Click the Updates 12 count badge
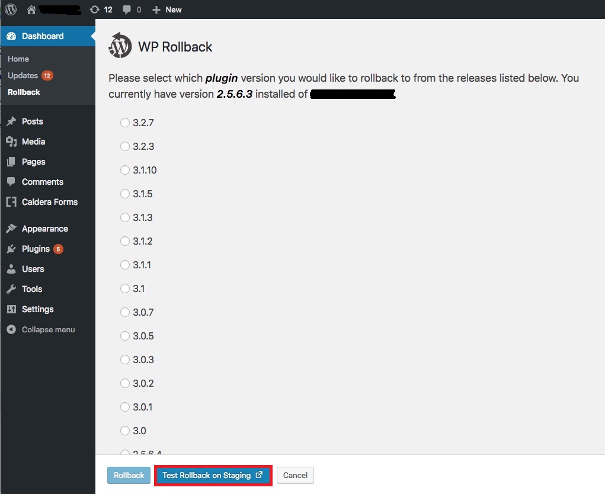Viewport: 605px width, 494px height. [x=47, y=76]
